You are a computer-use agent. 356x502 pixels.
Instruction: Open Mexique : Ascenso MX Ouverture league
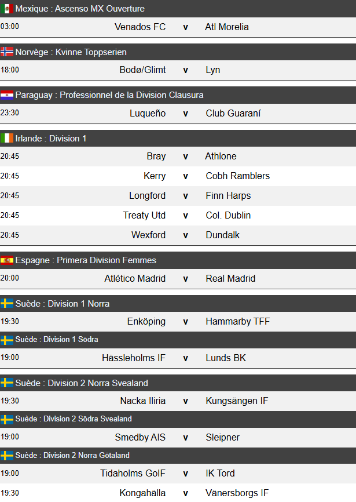(80, 9)
